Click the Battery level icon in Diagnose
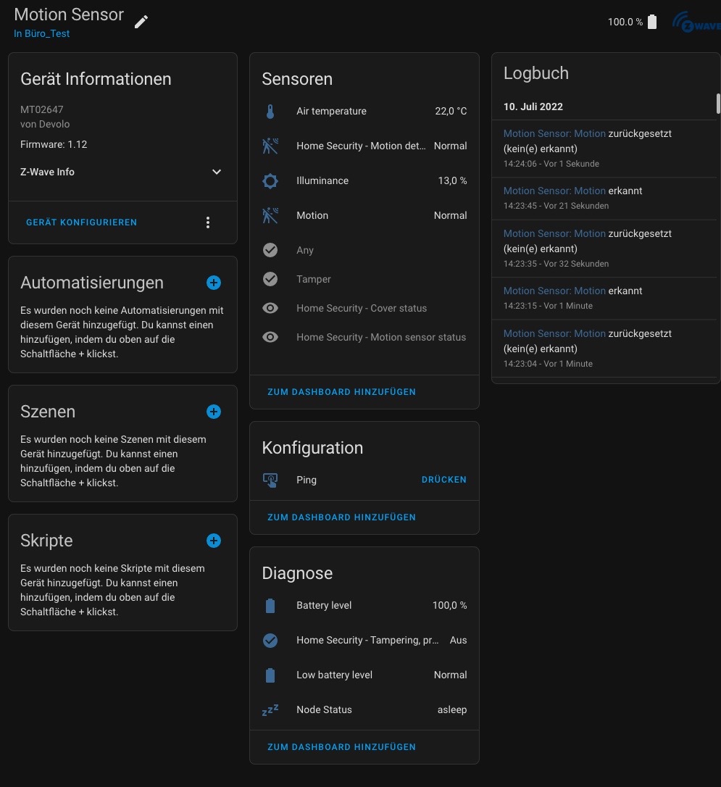The image size is (721, 787). coord(270,606)
